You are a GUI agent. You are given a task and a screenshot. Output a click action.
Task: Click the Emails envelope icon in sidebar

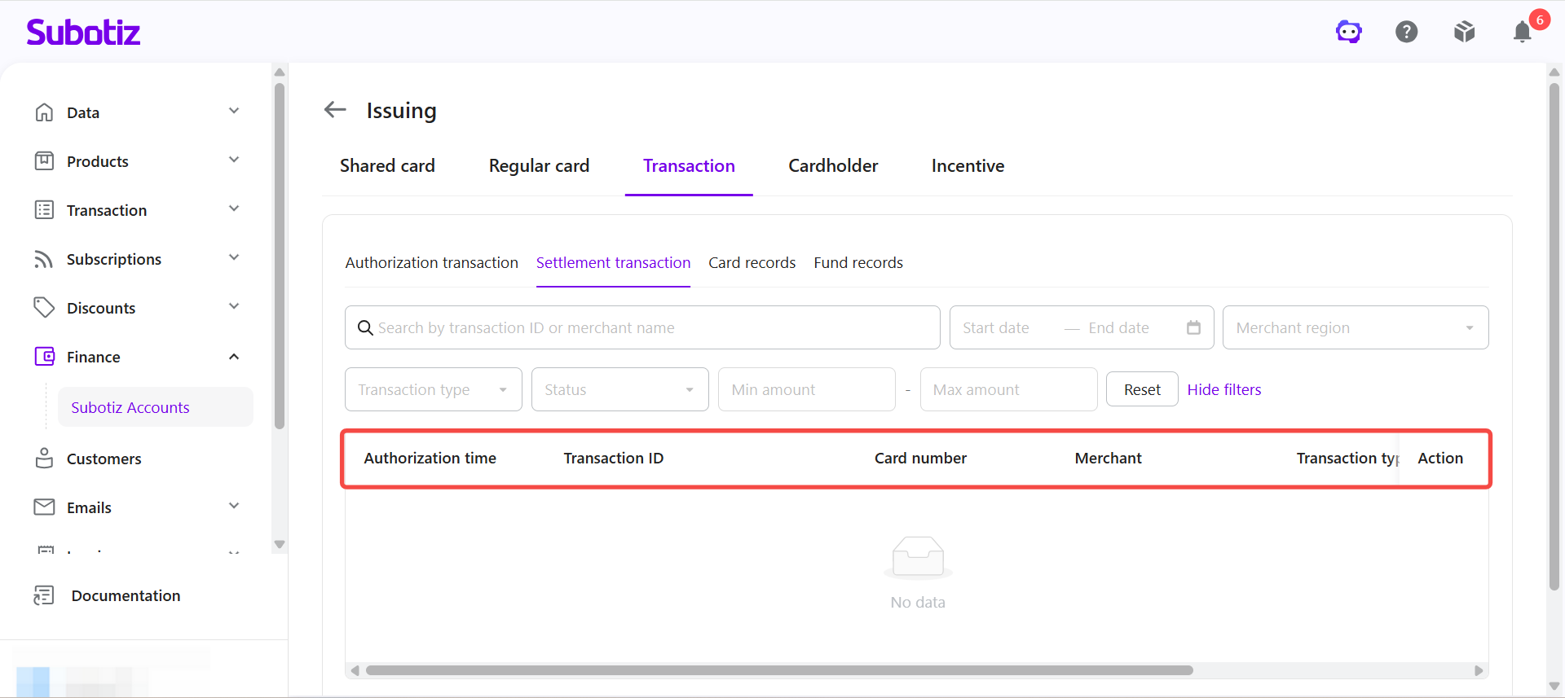[x=44, y=507]
